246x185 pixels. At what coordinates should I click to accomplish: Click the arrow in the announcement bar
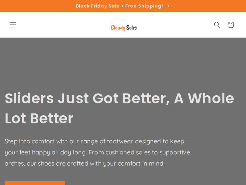click(x=168, y=6)
